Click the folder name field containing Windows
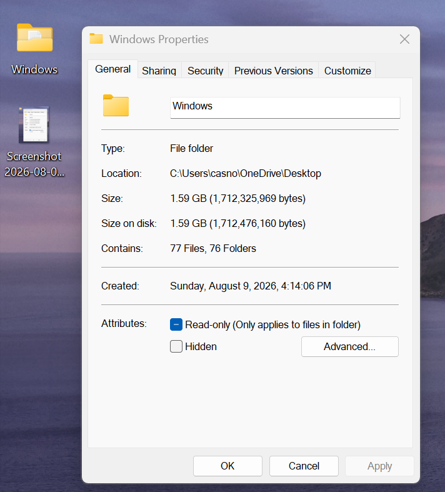445x492 pixels. click(285, 108)
